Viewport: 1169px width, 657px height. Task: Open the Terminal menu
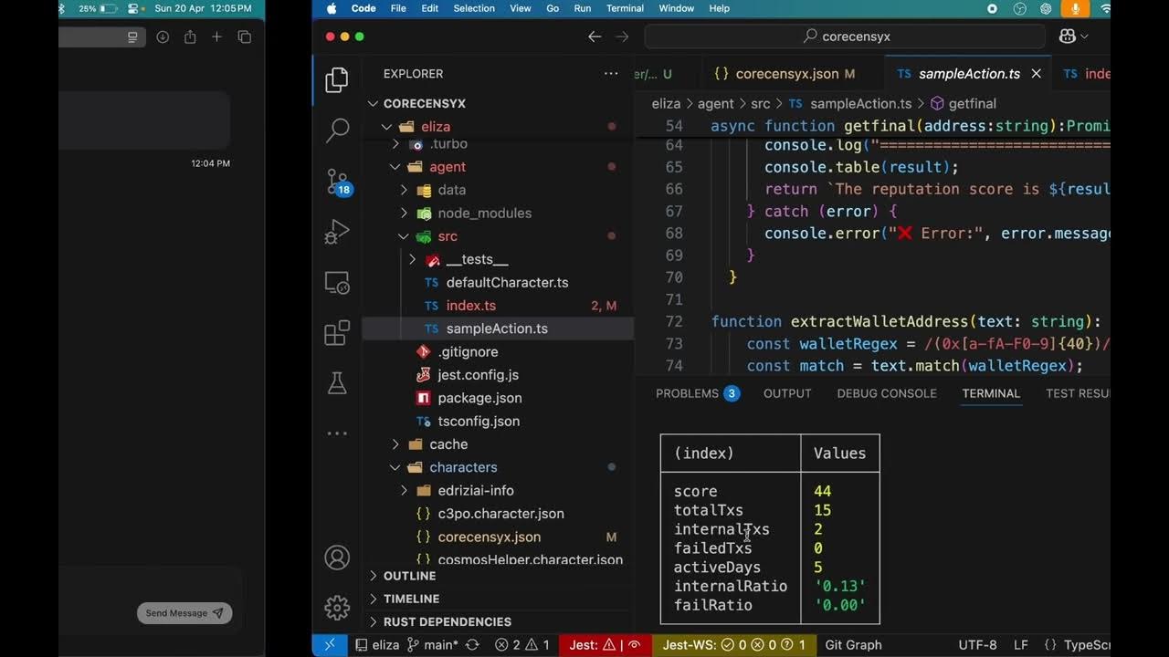click(x=625, y=8)
